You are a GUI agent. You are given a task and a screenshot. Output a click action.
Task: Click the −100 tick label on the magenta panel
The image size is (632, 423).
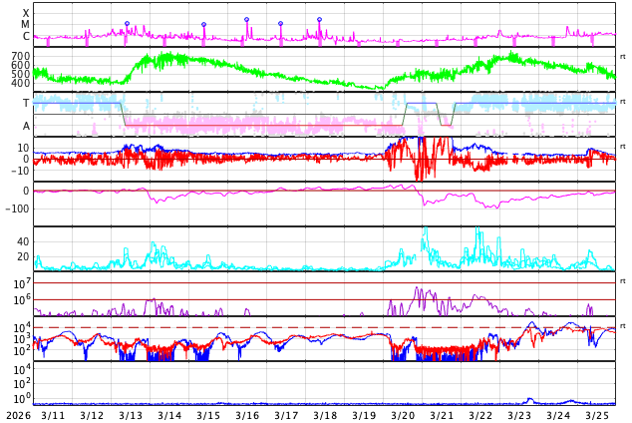coord(17,209)
